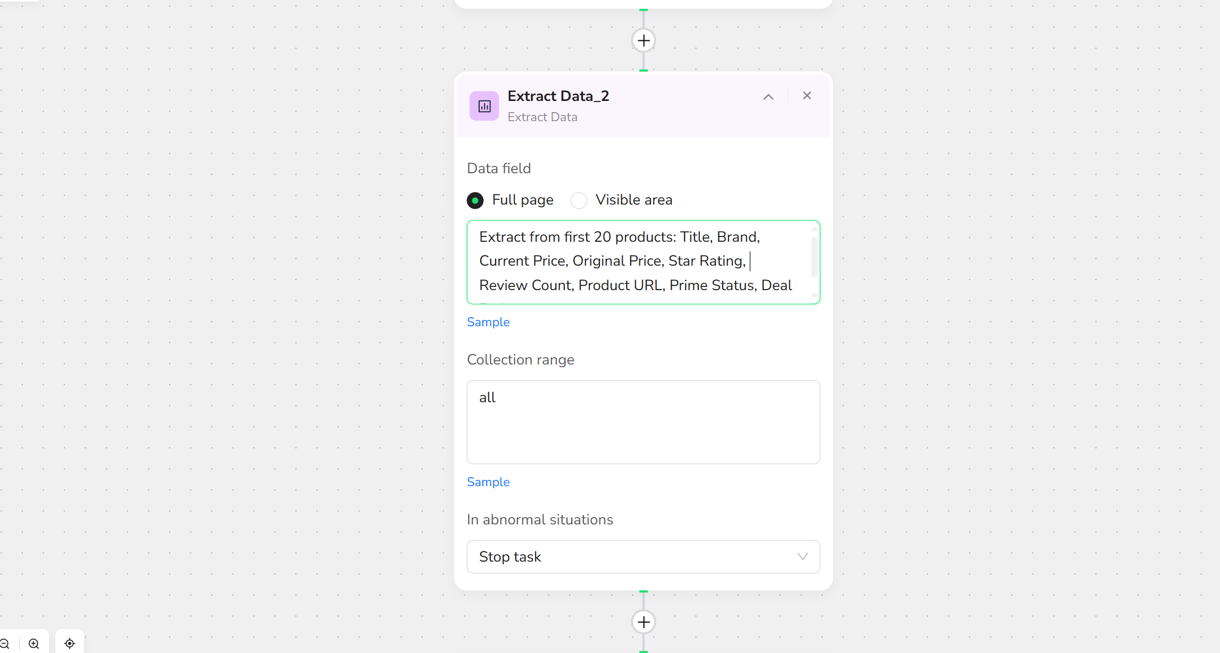Open Sample link under Collection range

pos(488,482)
